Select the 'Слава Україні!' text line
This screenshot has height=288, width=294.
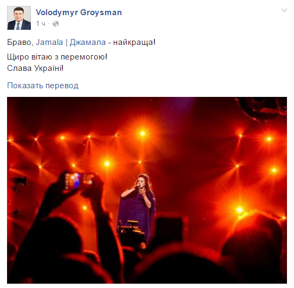coord(35,68)
